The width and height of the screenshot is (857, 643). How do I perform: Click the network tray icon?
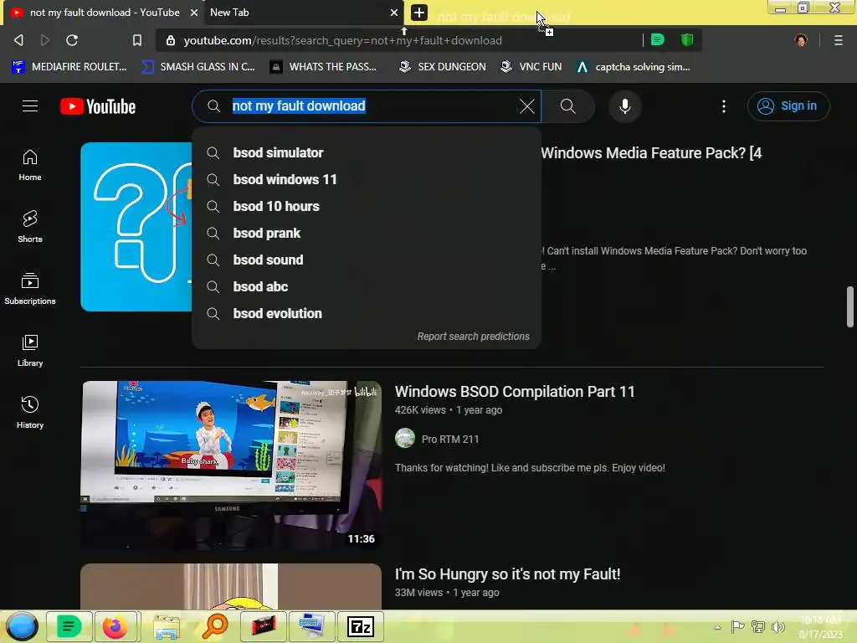(758, 626)
